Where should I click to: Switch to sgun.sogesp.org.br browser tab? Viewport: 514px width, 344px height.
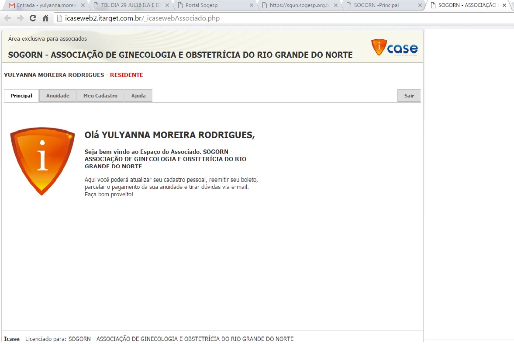coord(297,6)
